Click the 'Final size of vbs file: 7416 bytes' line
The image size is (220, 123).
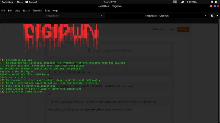(25, 74)
